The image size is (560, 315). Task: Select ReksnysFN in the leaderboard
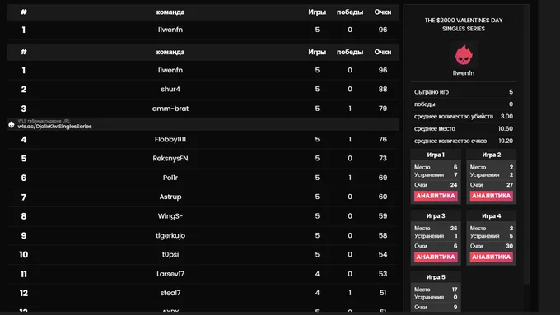170,159
